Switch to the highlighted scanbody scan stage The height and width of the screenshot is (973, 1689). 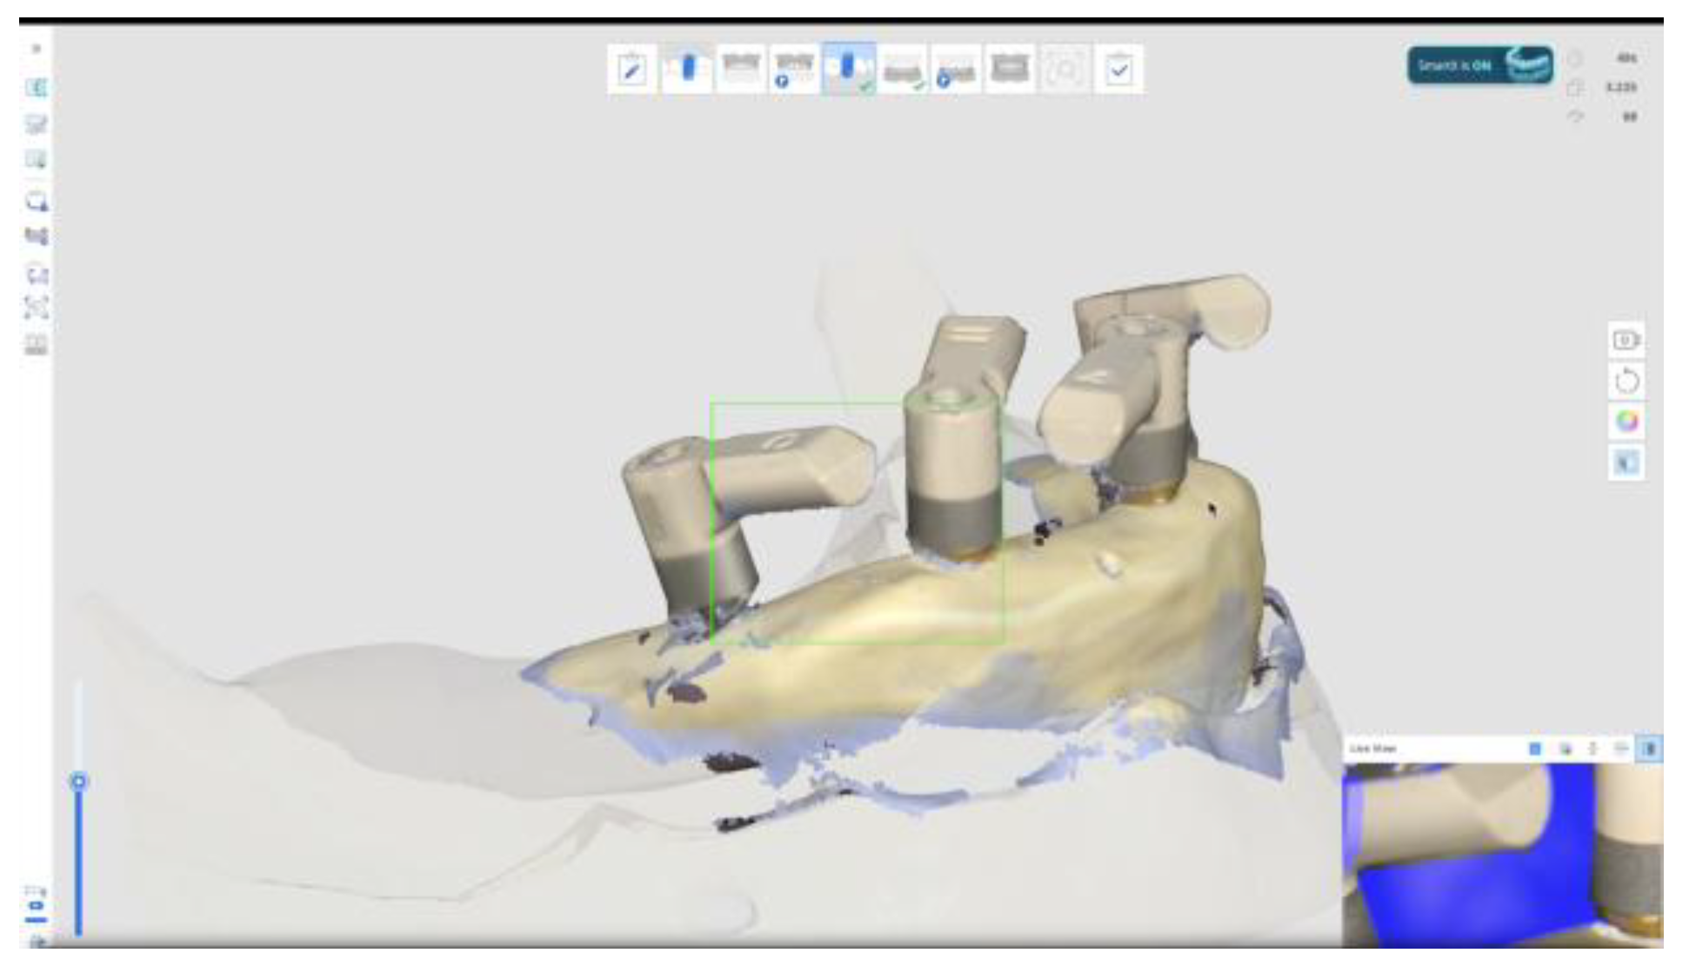848,69
